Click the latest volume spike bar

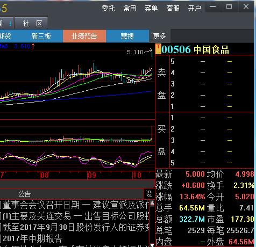tap(152, 134)
